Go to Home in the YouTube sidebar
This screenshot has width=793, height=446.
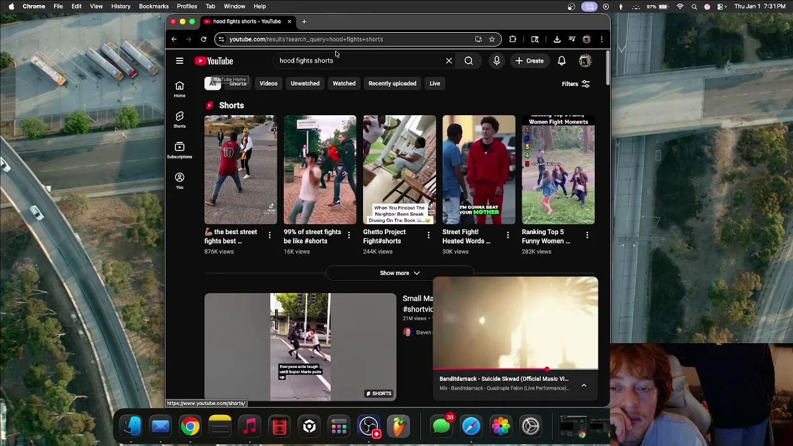coord(179,89)
